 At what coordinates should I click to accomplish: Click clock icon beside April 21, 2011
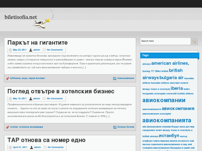(x=10, y=147)
